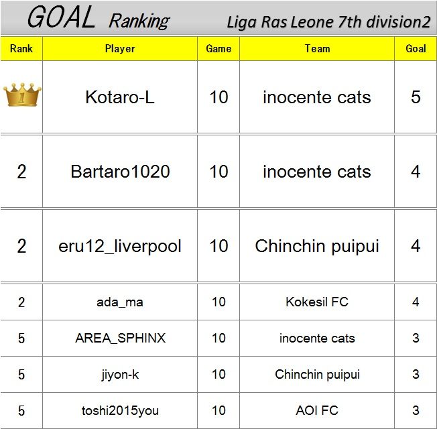Click the Kokesil FC team cell

[x=317, y=302]
